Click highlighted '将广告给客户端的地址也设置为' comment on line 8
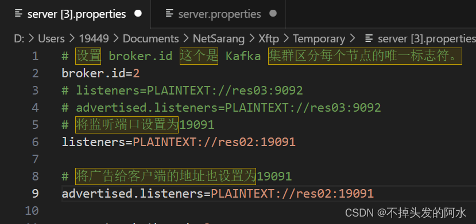The width and height of the screenshot is (476, 224). 166,176
